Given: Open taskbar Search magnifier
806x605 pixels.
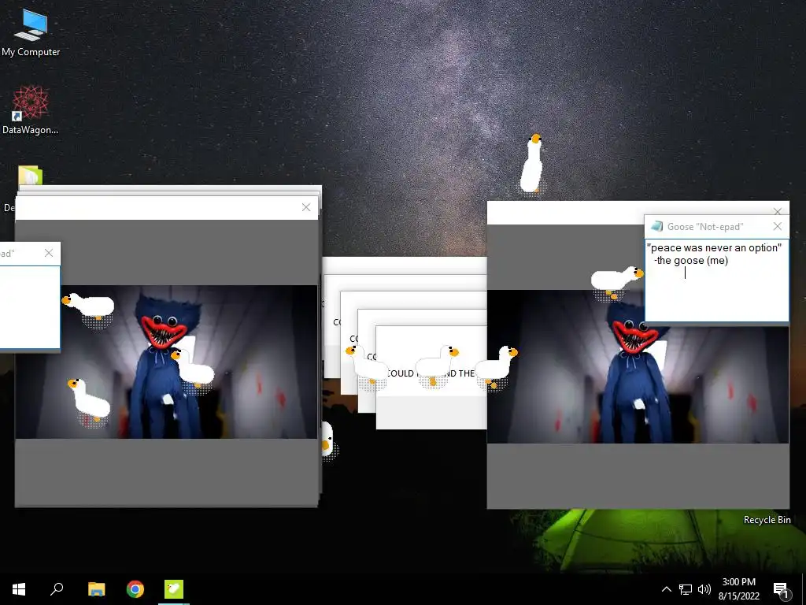Looking at the screenshot, I should pos(57,589).
